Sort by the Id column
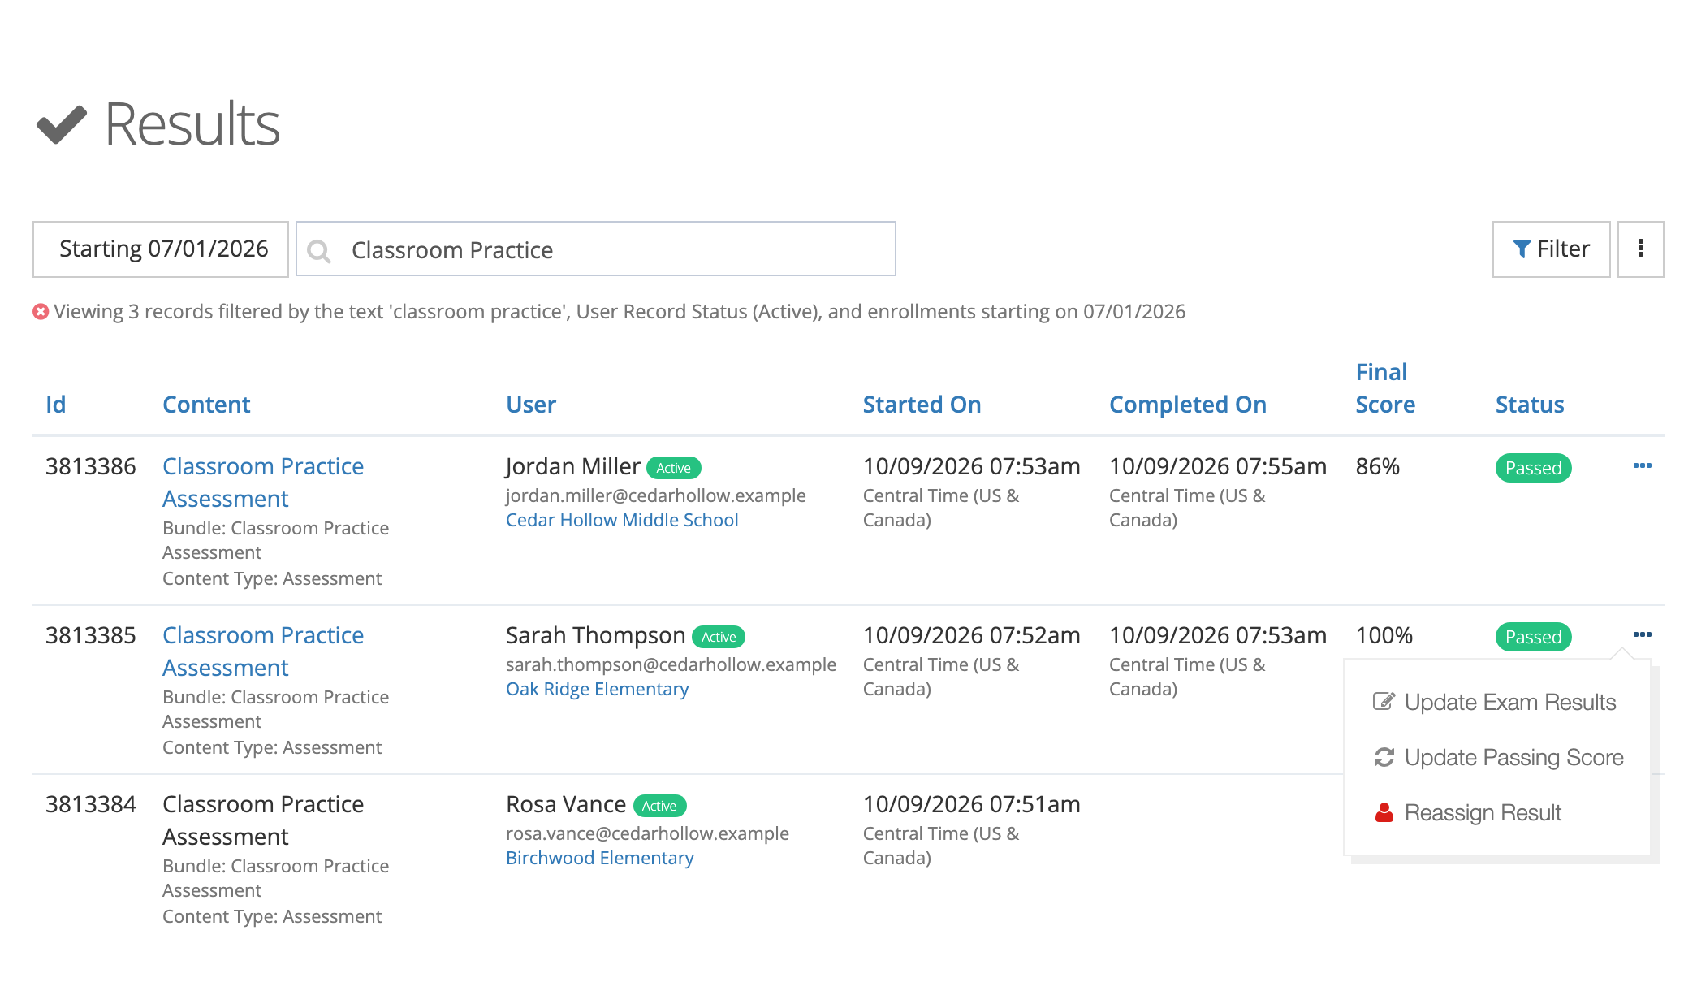 [x=55, y=405]
